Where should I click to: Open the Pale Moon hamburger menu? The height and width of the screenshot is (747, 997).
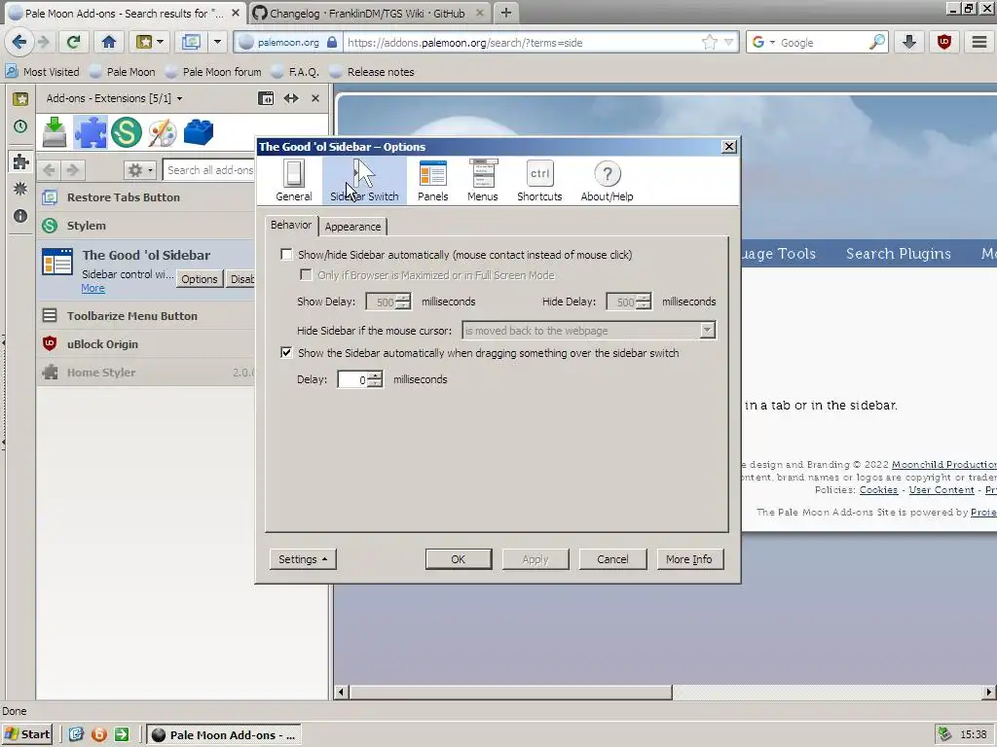[979, 43]
